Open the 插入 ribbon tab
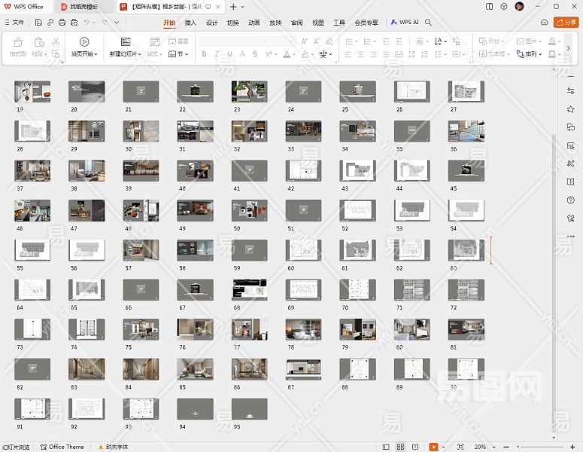Viewport: 583px width, 452px height. 190,23
